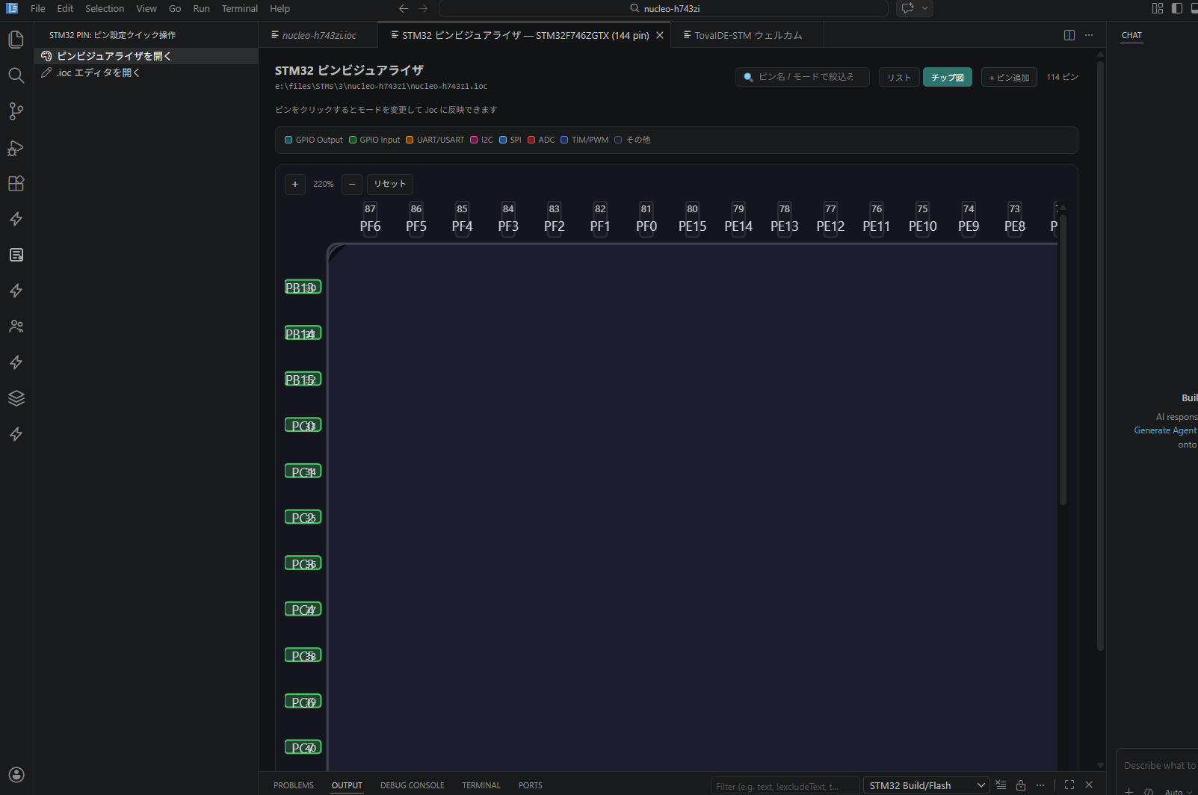Viewport: 1198px width, 795px height.
Task: Open the Source Control view
Action: pos(16,111)
